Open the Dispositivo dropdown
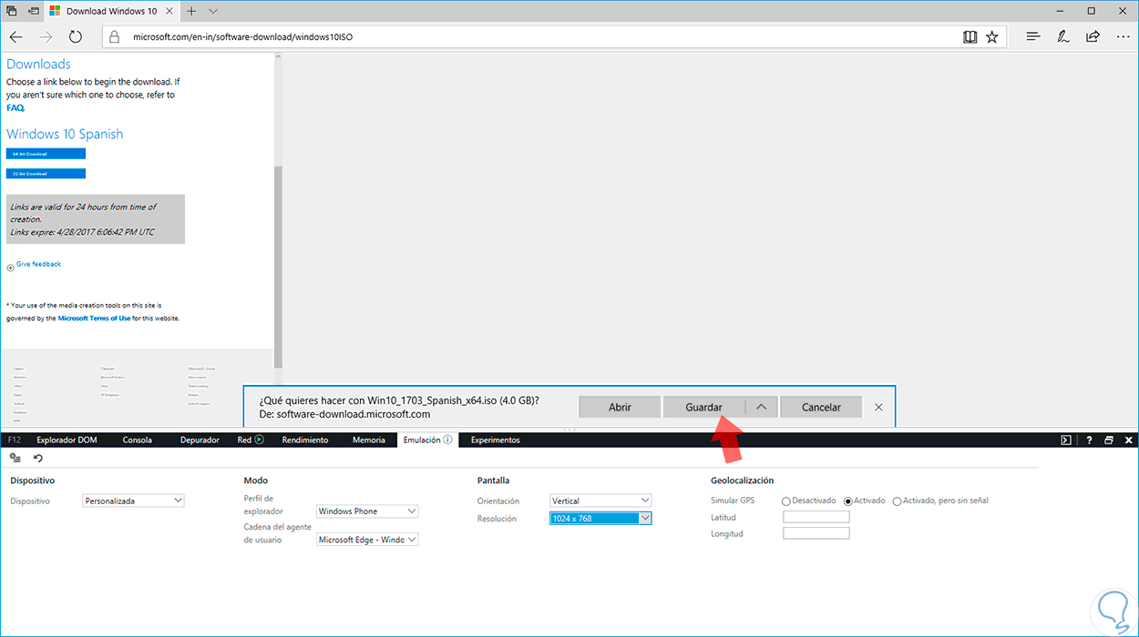The width and height of the screenshot is (1139, 637). tap(133, 500)
